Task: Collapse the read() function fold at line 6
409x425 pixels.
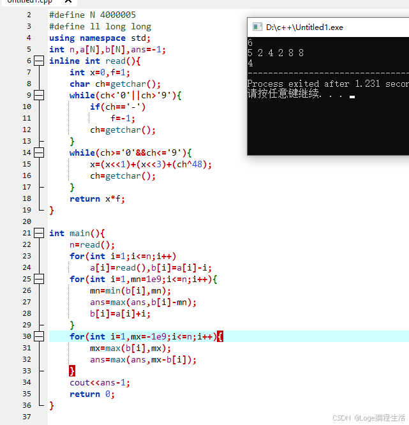Action: (39, 61)
